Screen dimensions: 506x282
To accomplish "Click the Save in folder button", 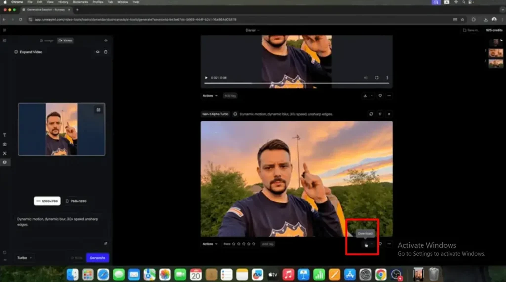I will coord(470,30).
